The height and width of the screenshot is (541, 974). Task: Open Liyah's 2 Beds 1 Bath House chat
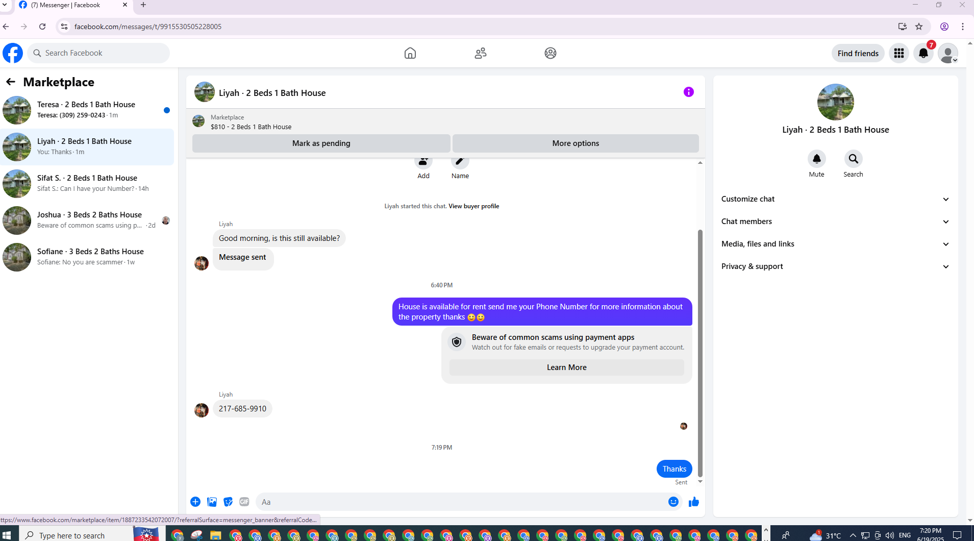pos(87,147)
